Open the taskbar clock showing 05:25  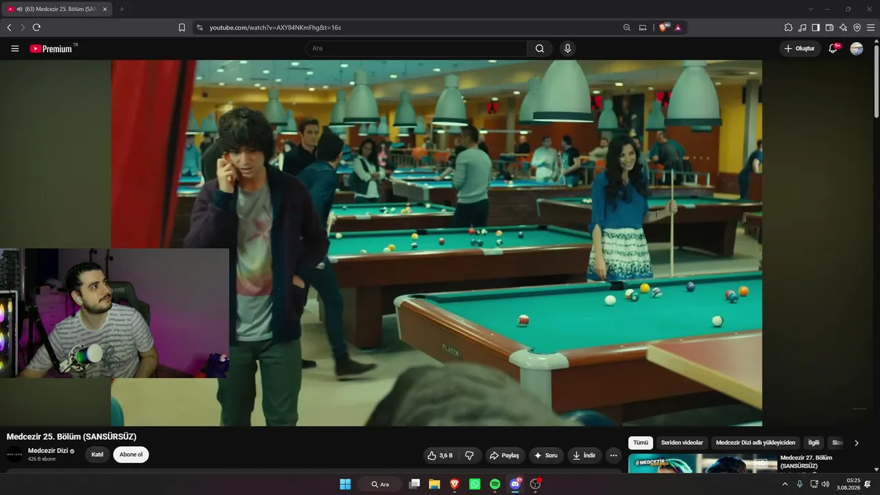pyautogui.click(x=850, y=484)
